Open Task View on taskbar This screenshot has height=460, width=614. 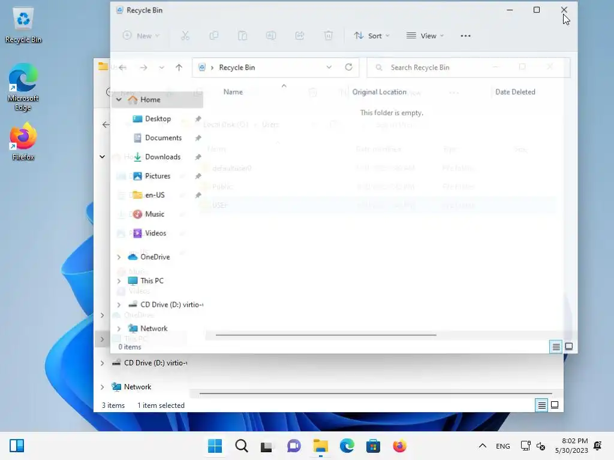tap(267, 446)
